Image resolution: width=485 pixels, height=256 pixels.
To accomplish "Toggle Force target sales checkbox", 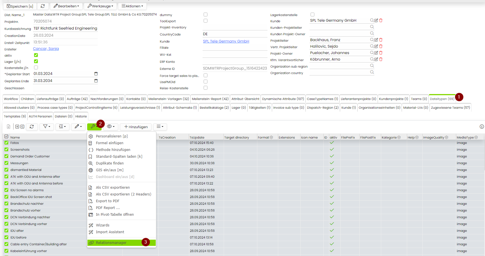I will click(x=205, y=75).
